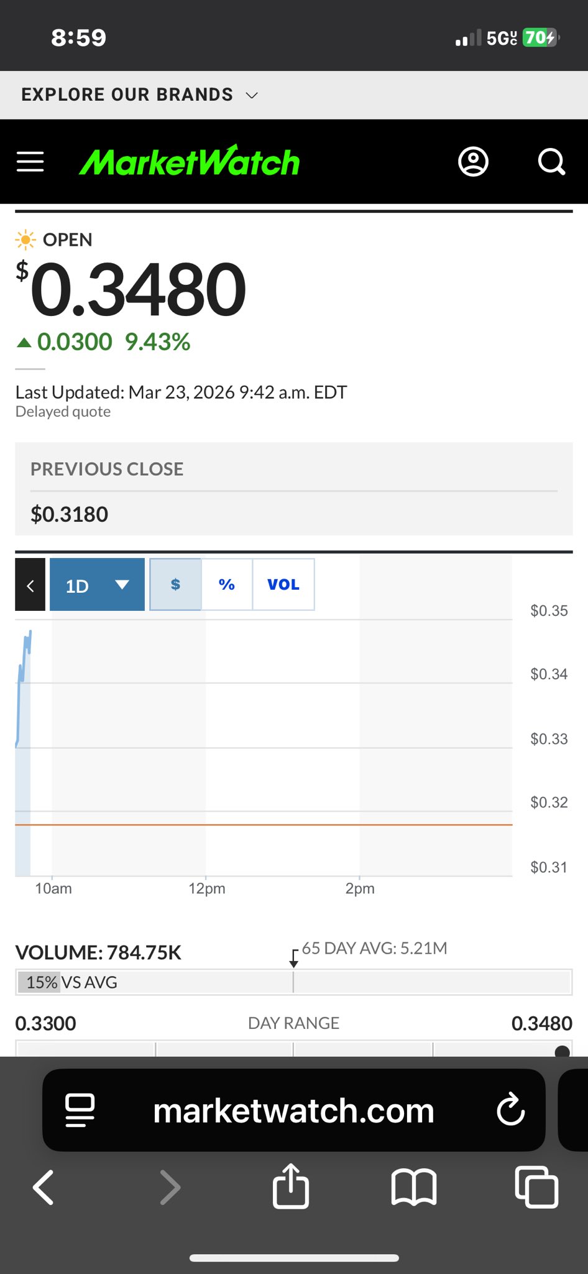Open the 1D time range dropdown
Screen dimensions: 588x1274
click(x=97, y=585)
